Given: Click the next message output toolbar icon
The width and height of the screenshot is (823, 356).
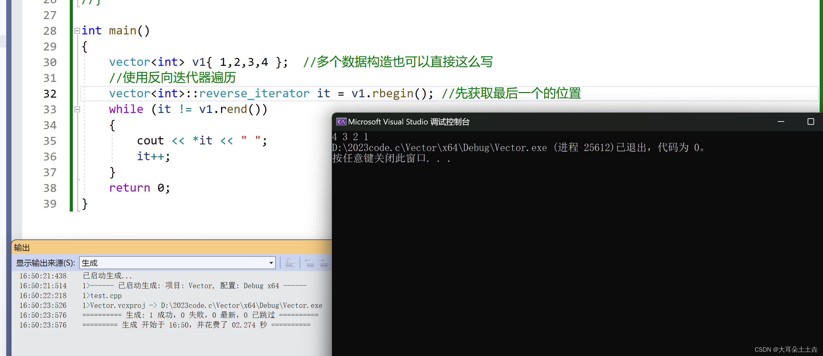Looking at the screenshot, I should click(323, 263).
